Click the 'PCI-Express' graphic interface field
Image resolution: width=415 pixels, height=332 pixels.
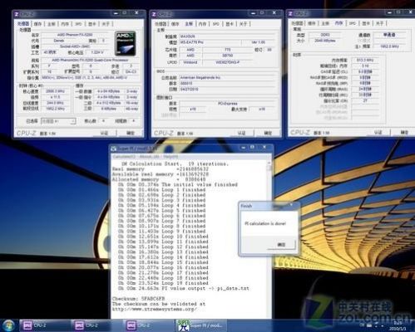click(227, 103)
